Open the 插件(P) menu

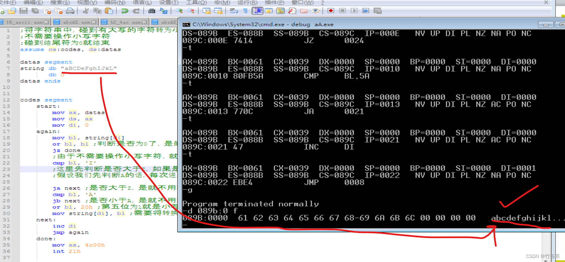[x=274, y=2]
